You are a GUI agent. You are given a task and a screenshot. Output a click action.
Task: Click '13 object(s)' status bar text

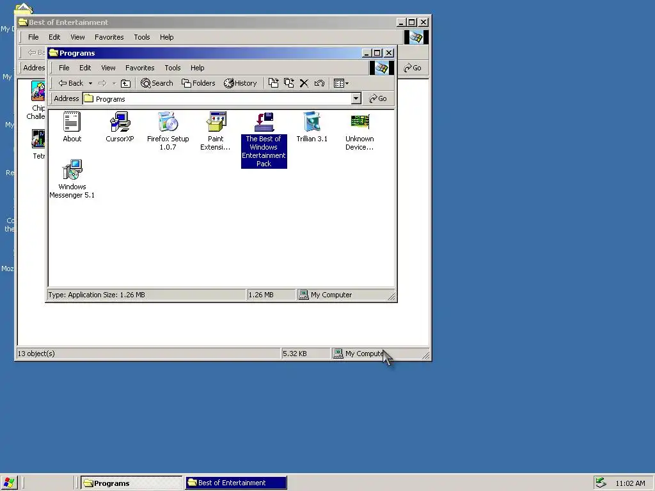click(36, 354)
